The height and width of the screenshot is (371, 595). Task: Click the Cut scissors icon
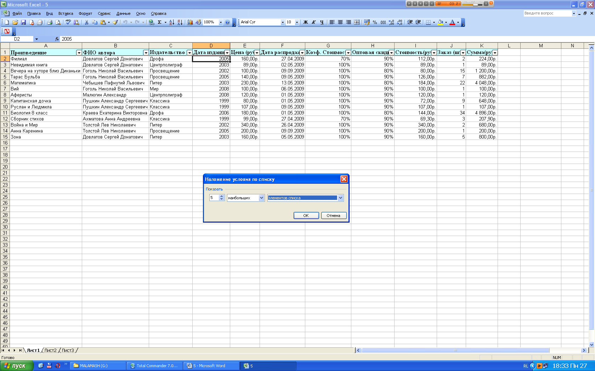coord(86,22)
